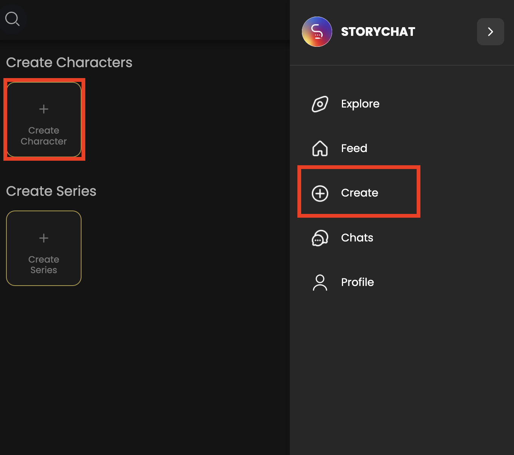
Task: Collapse the sidebar with the chevron arrow
Action: coord(490,32)
